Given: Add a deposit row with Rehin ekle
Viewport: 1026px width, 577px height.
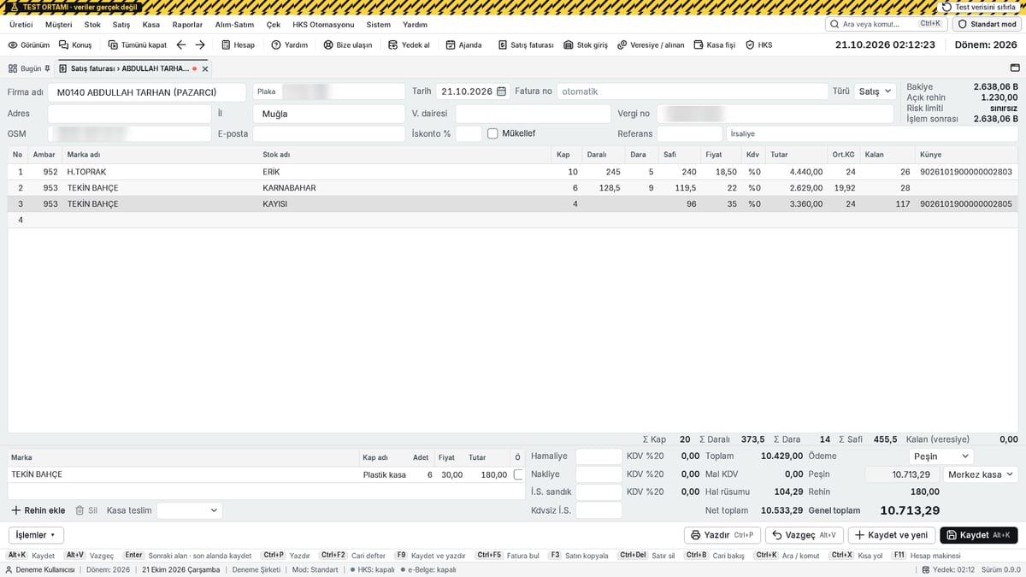Looking at the screenshot, I should 38,510.
